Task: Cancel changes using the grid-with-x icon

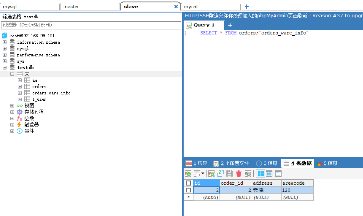Action: (x=248, y=173)
